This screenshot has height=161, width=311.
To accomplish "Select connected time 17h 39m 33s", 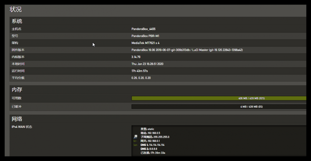I will (153, 153).
